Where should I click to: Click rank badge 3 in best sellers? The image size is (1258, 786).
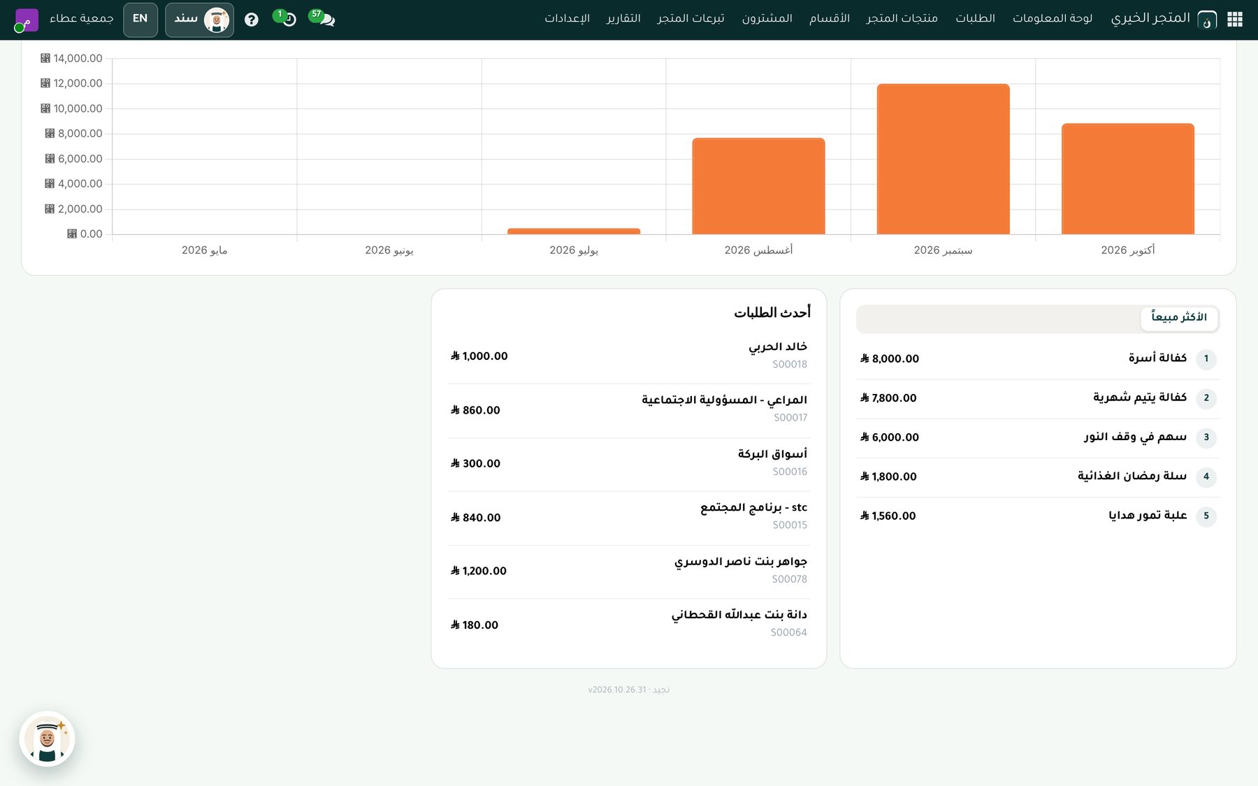tap(1206, 437)
